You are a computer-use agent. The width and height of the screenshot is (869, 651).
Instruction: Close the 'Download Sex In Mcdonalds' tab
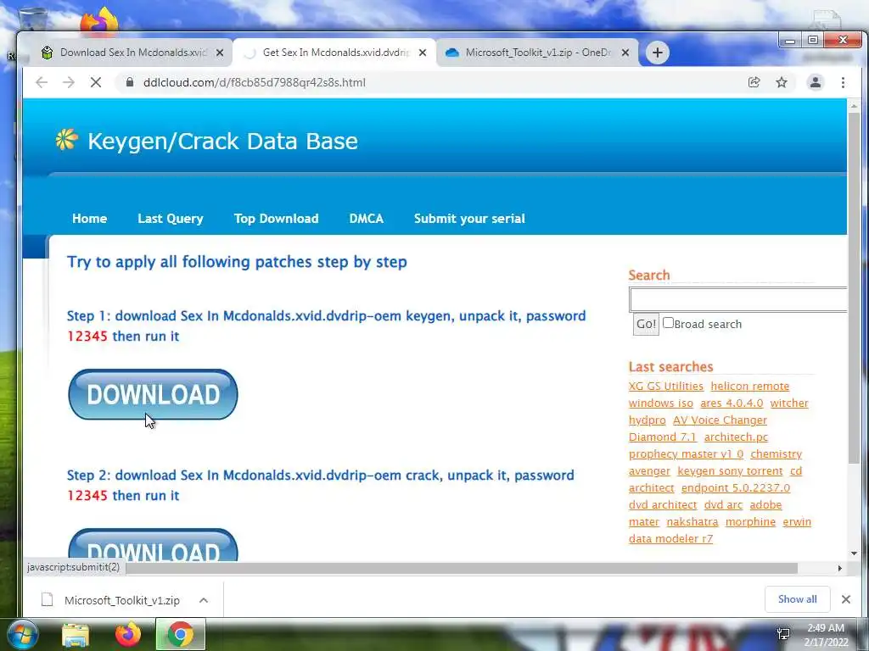pyautogui.click(x=220, y=53)
